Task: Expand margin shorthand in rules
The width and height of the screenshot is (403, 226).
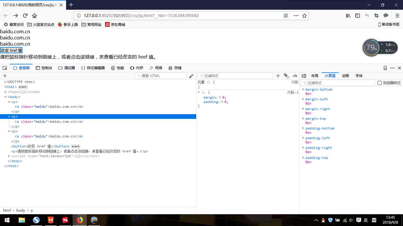Action: [220, 97]
